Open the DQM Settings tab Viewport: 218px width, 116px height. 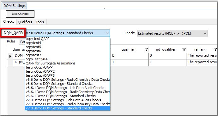tap(15, 6)
